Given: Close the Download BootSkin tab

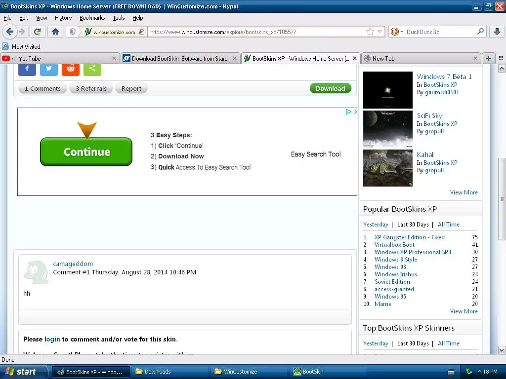Looking at the screenshot, I should [235, 58].
